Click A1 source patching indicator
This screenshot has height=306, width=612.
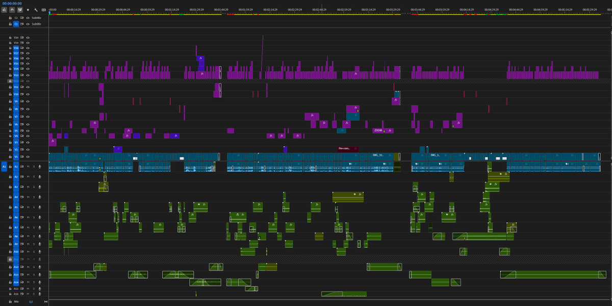(x=4, y=166)
